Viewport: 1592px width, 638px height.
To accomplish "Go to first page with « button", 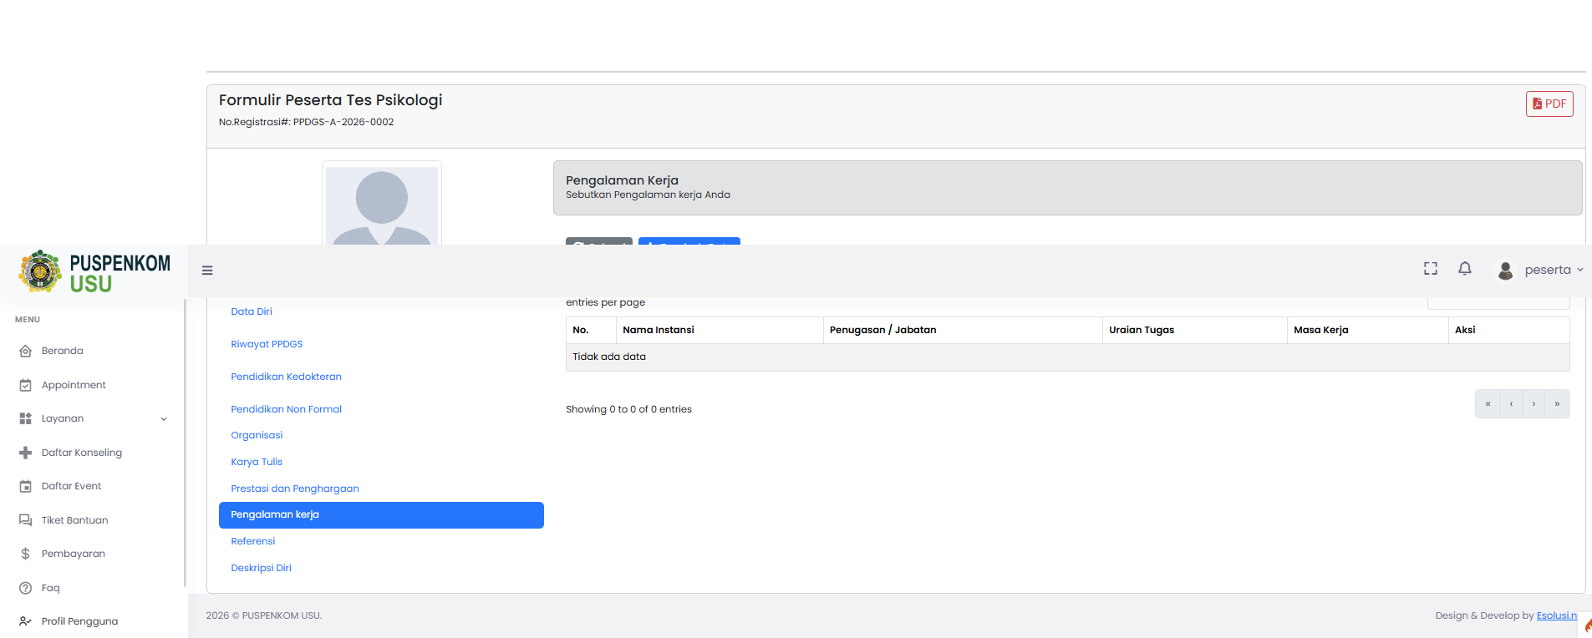I will pyautogui.click(x=1488, y=404).
